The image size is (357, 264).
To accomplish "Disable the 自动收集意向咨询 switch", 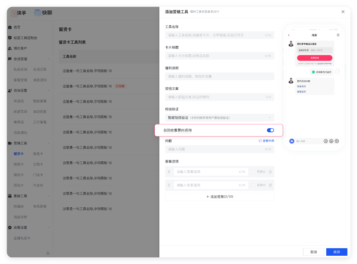I will tap(270, 130).
